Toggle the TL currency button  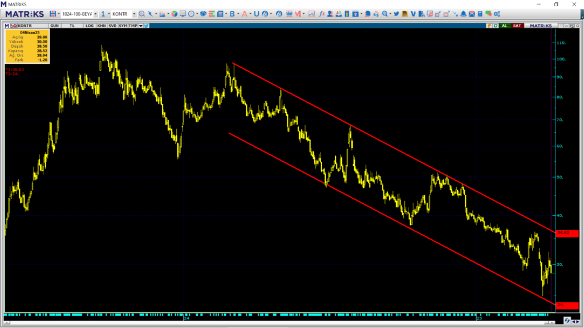tap(72, 26)
